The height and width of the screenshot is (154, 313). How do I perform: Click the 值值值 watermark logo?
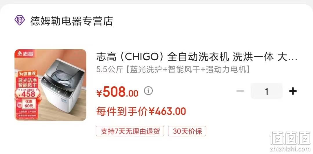coord(290,138)
